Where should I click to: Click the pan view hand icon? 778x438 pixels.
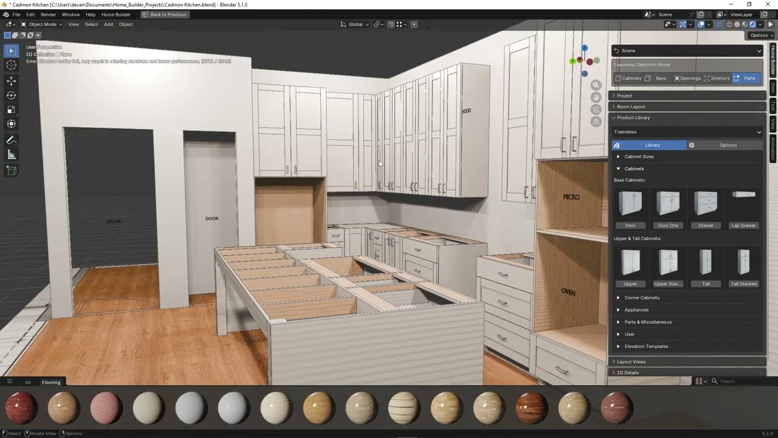(x=596, y=97)
